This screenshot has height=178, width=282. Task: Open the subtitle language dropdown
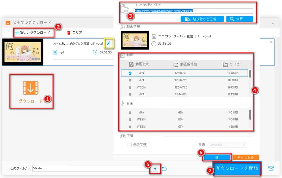click(227, 145)
